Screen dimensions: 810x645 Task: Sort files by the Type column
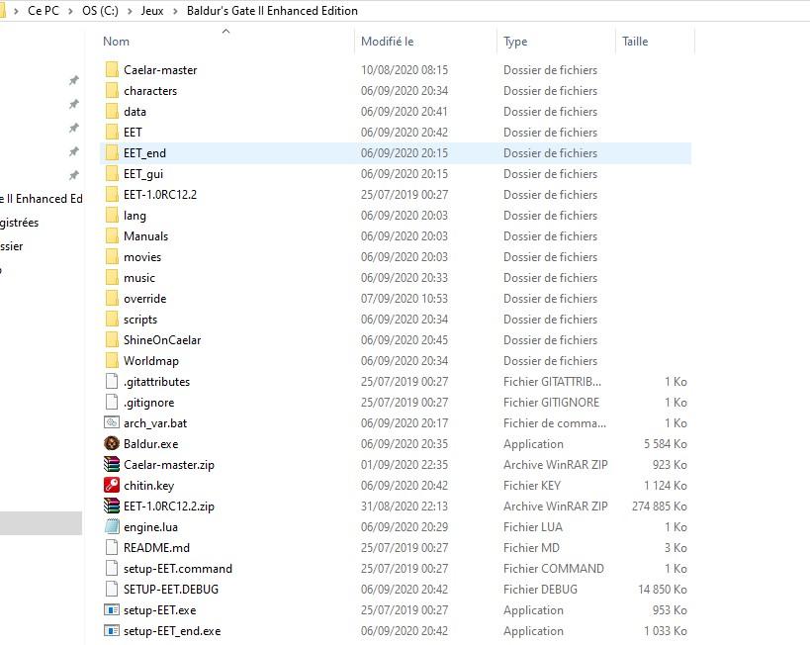pyautogui.click(x=515, y=42)
